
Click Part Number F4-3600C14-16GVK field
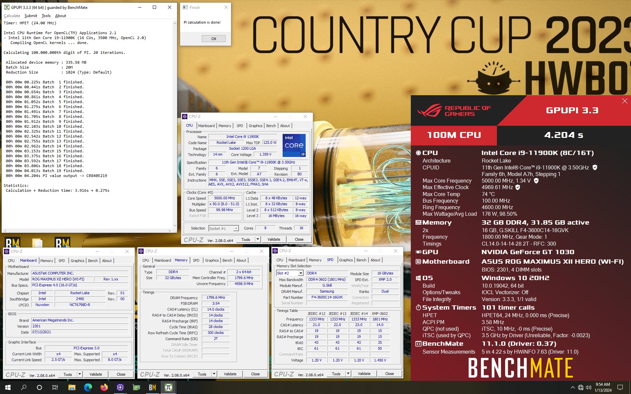tap(327, 297)
